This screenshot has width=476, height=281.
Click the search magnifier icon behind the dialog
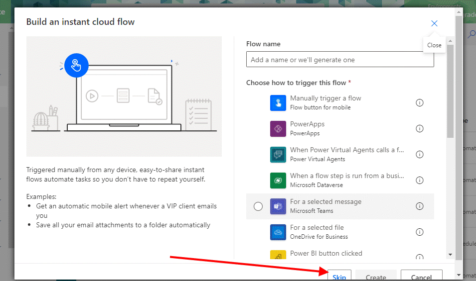coord(472,34)
